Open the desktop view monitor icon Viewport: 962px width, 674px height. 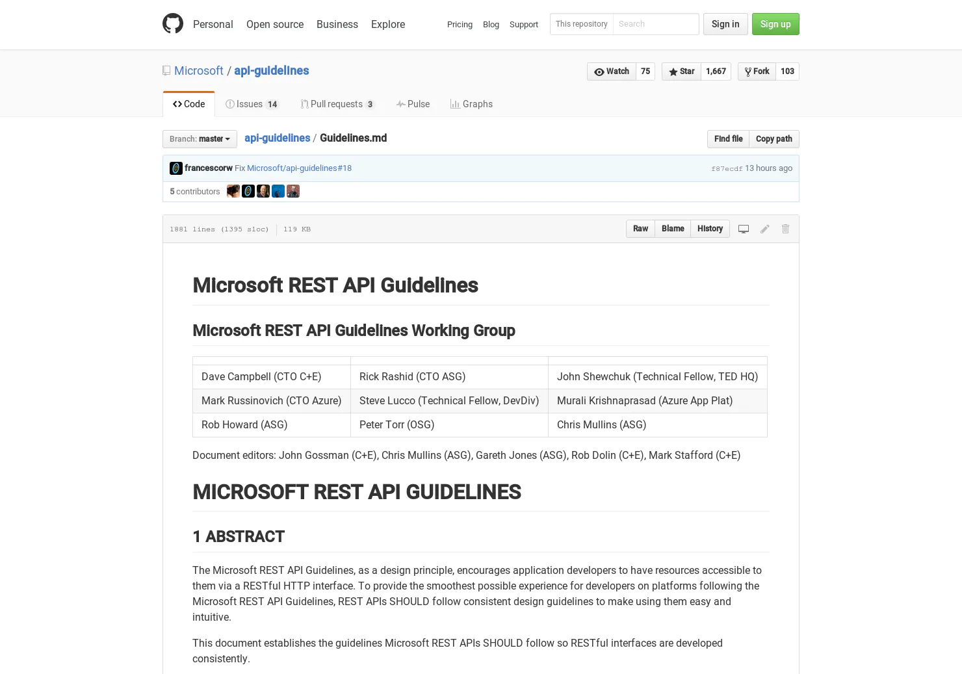click(744, 229)
